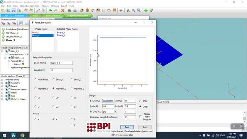Select the Uy displacement radio button
Image resolution: width=247 pixels, height=139 pixels.
pos(54,98)
